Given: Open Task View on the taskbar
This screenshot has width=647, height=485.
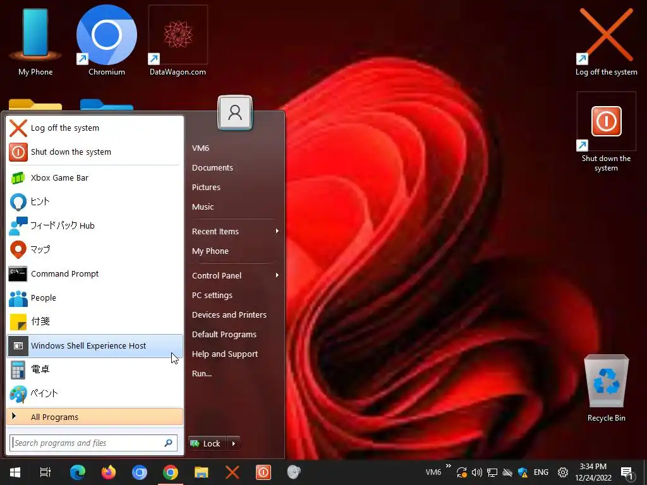Looking at the screenshot, I should (45, 472).
